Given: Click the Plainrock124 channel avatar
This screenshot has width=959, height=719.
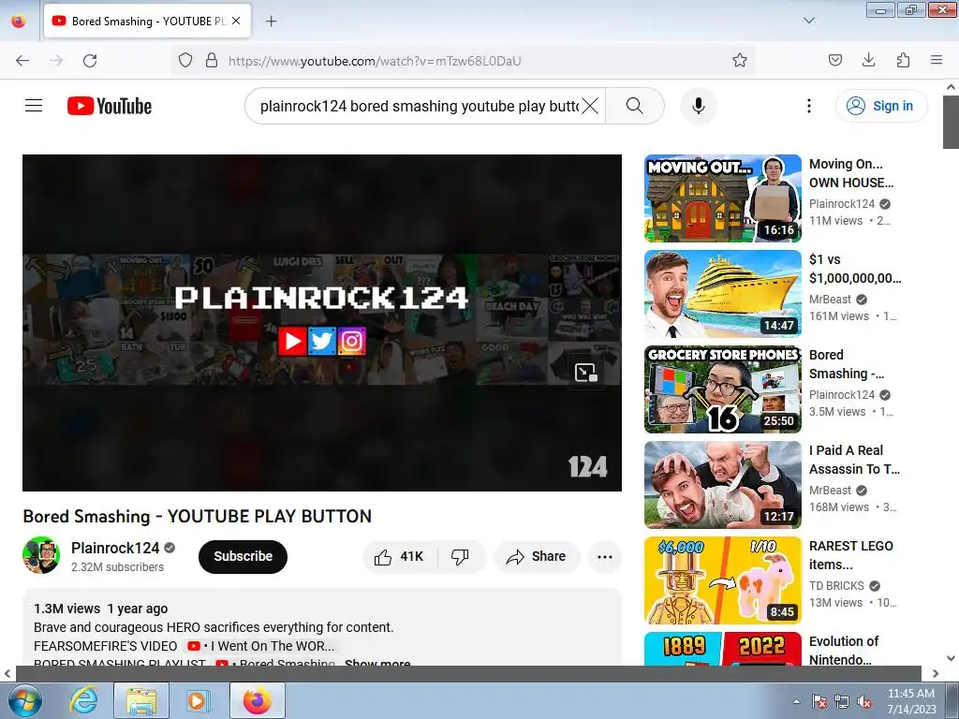Looking at the screenshot, I should (x=41, y=555).
